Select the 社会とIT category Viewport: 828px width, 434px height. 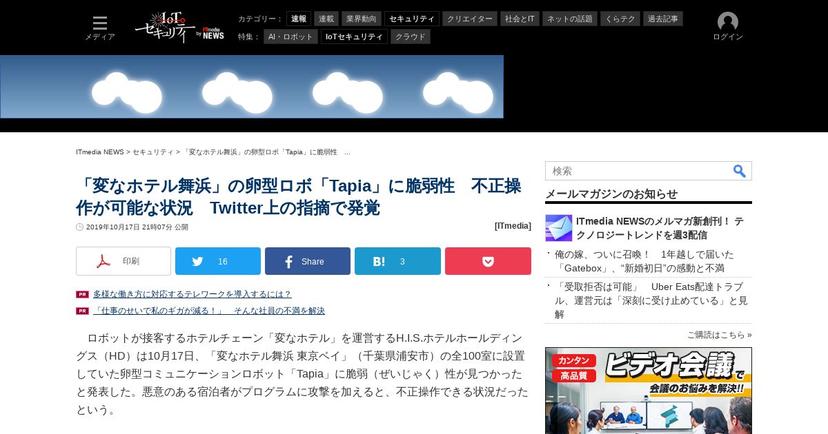click(x=520, y=19)
